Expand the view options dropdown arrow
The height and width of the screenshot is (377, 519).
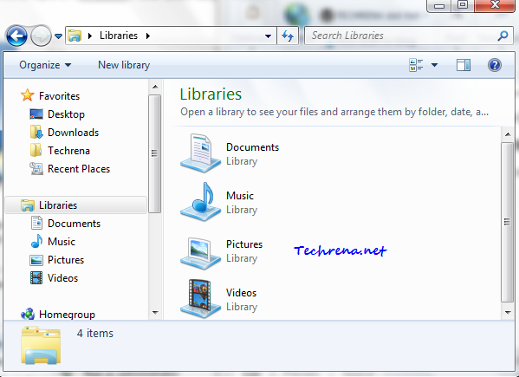pos(434,65)
